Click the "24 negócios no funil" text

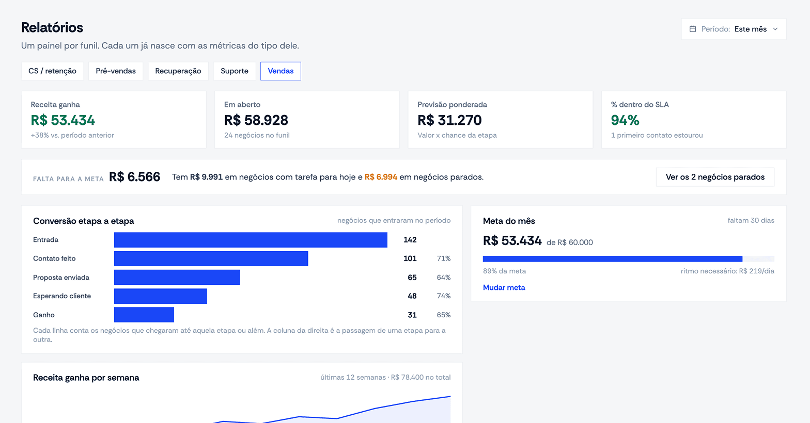click(x=257, y=135)
